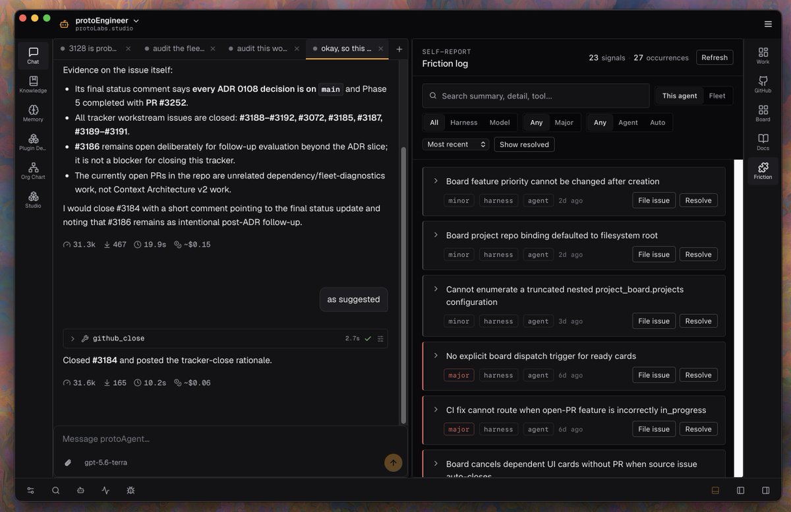
Task: Expand 'Board project repo binding defaulted' entry
Action: click(436, 234)
